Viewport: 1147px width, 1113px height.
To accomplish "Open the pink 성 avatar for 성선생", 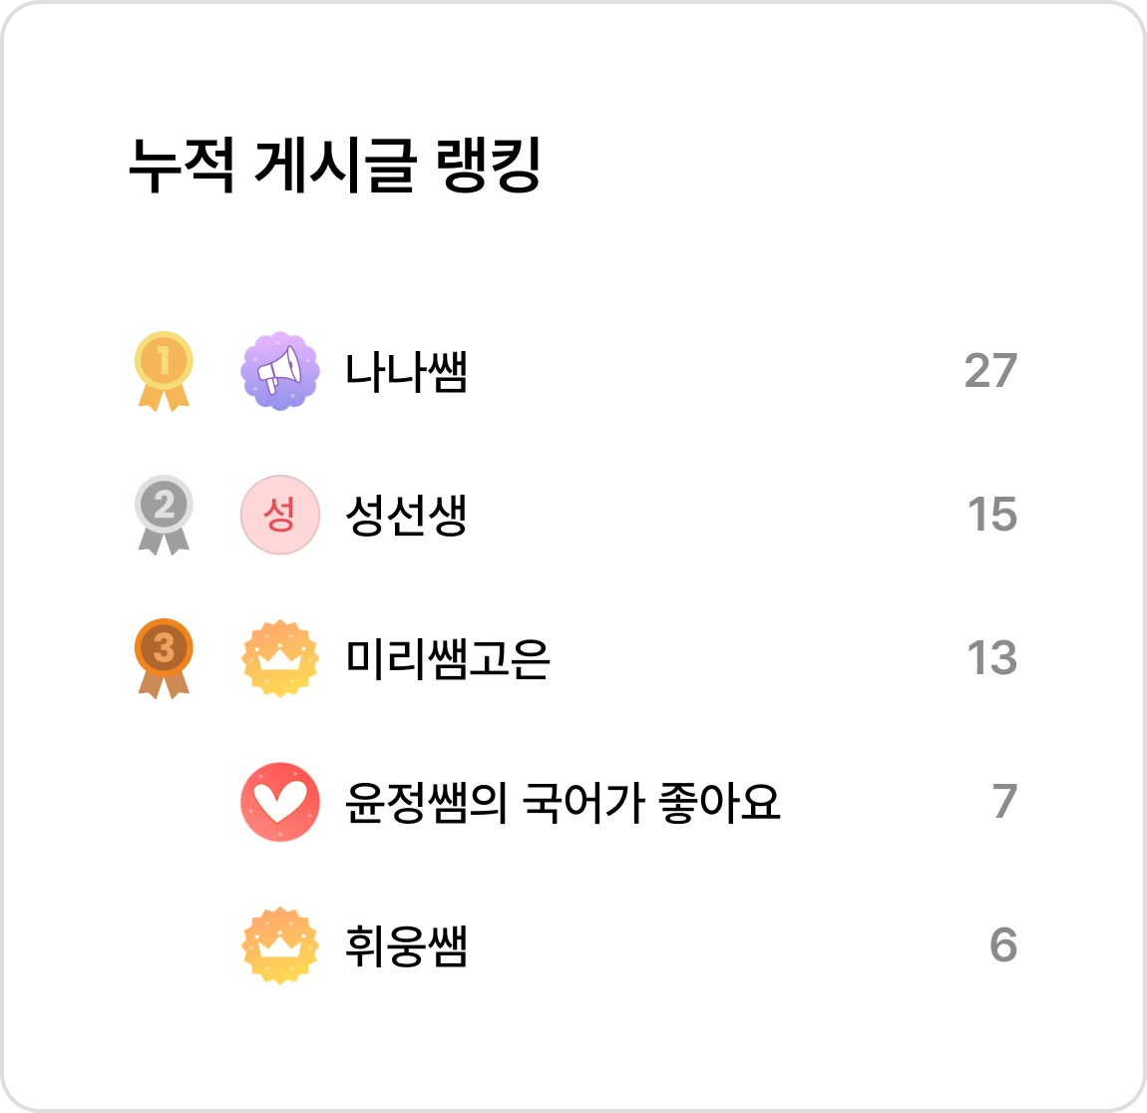I will (x=280, y=515).
